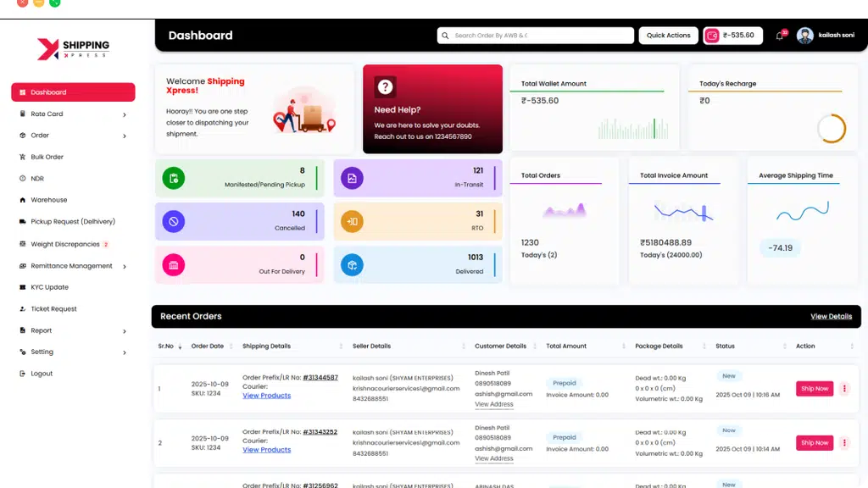Click the -74.19 average shipping time value
This screenshot has height=488, width=868.
pos(780,248)
